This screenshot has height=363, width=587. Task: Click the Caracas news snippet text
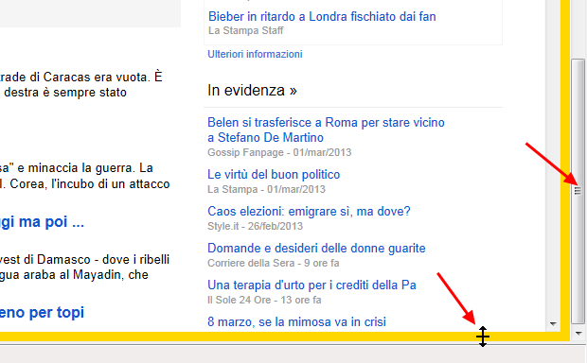point(81,84)
